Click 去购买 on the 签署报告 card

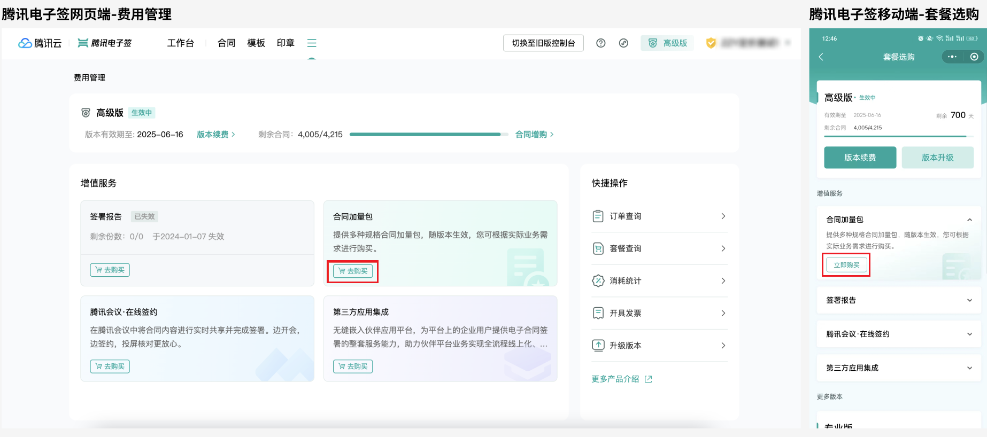[x=110, y=270]
